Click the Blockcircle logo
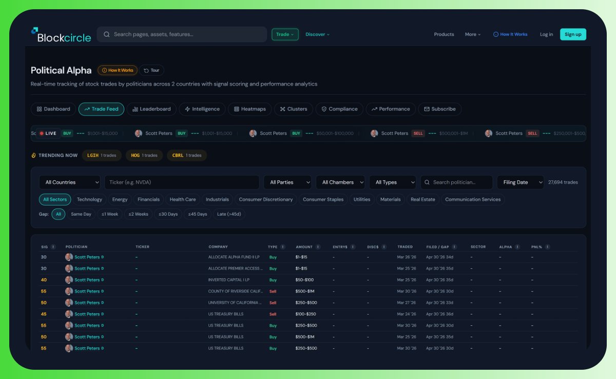 (61, 34)
